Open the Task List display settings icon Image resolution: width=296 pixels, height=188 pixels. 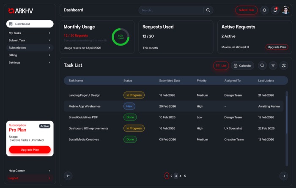point(284,65)
